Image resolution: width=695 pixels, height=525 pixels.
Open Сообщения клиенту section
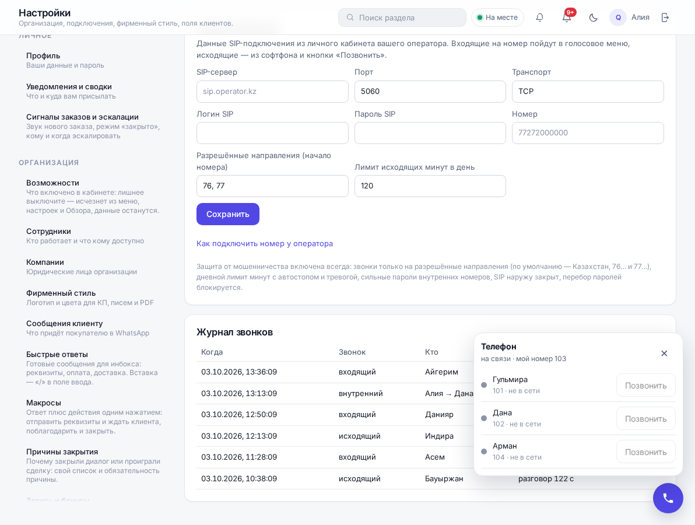coord(93,328)
